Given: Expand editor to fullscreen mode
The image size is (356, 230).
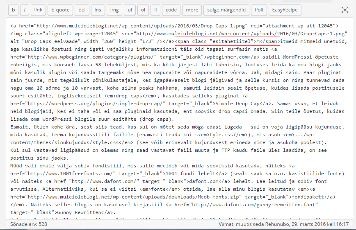Looking at the screenshot, I should click(x=345, y=10).
